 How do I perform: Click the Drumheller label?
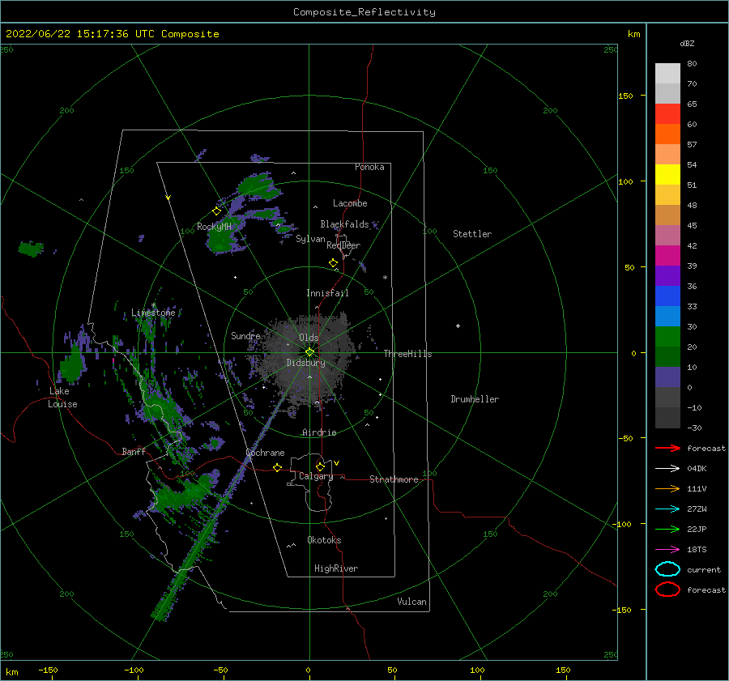(x=475, y=399)
